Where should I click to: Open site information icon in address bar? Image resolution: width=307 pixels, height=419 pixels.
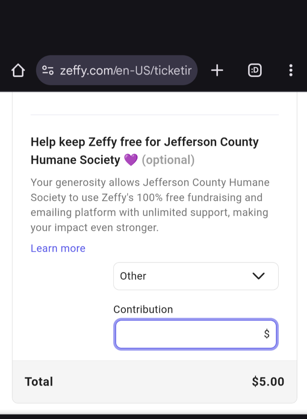click(x=48, y=70)
